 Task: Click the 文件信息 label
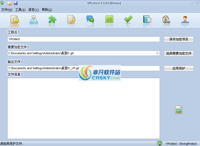pyautogui.click(x=15, y=74)
